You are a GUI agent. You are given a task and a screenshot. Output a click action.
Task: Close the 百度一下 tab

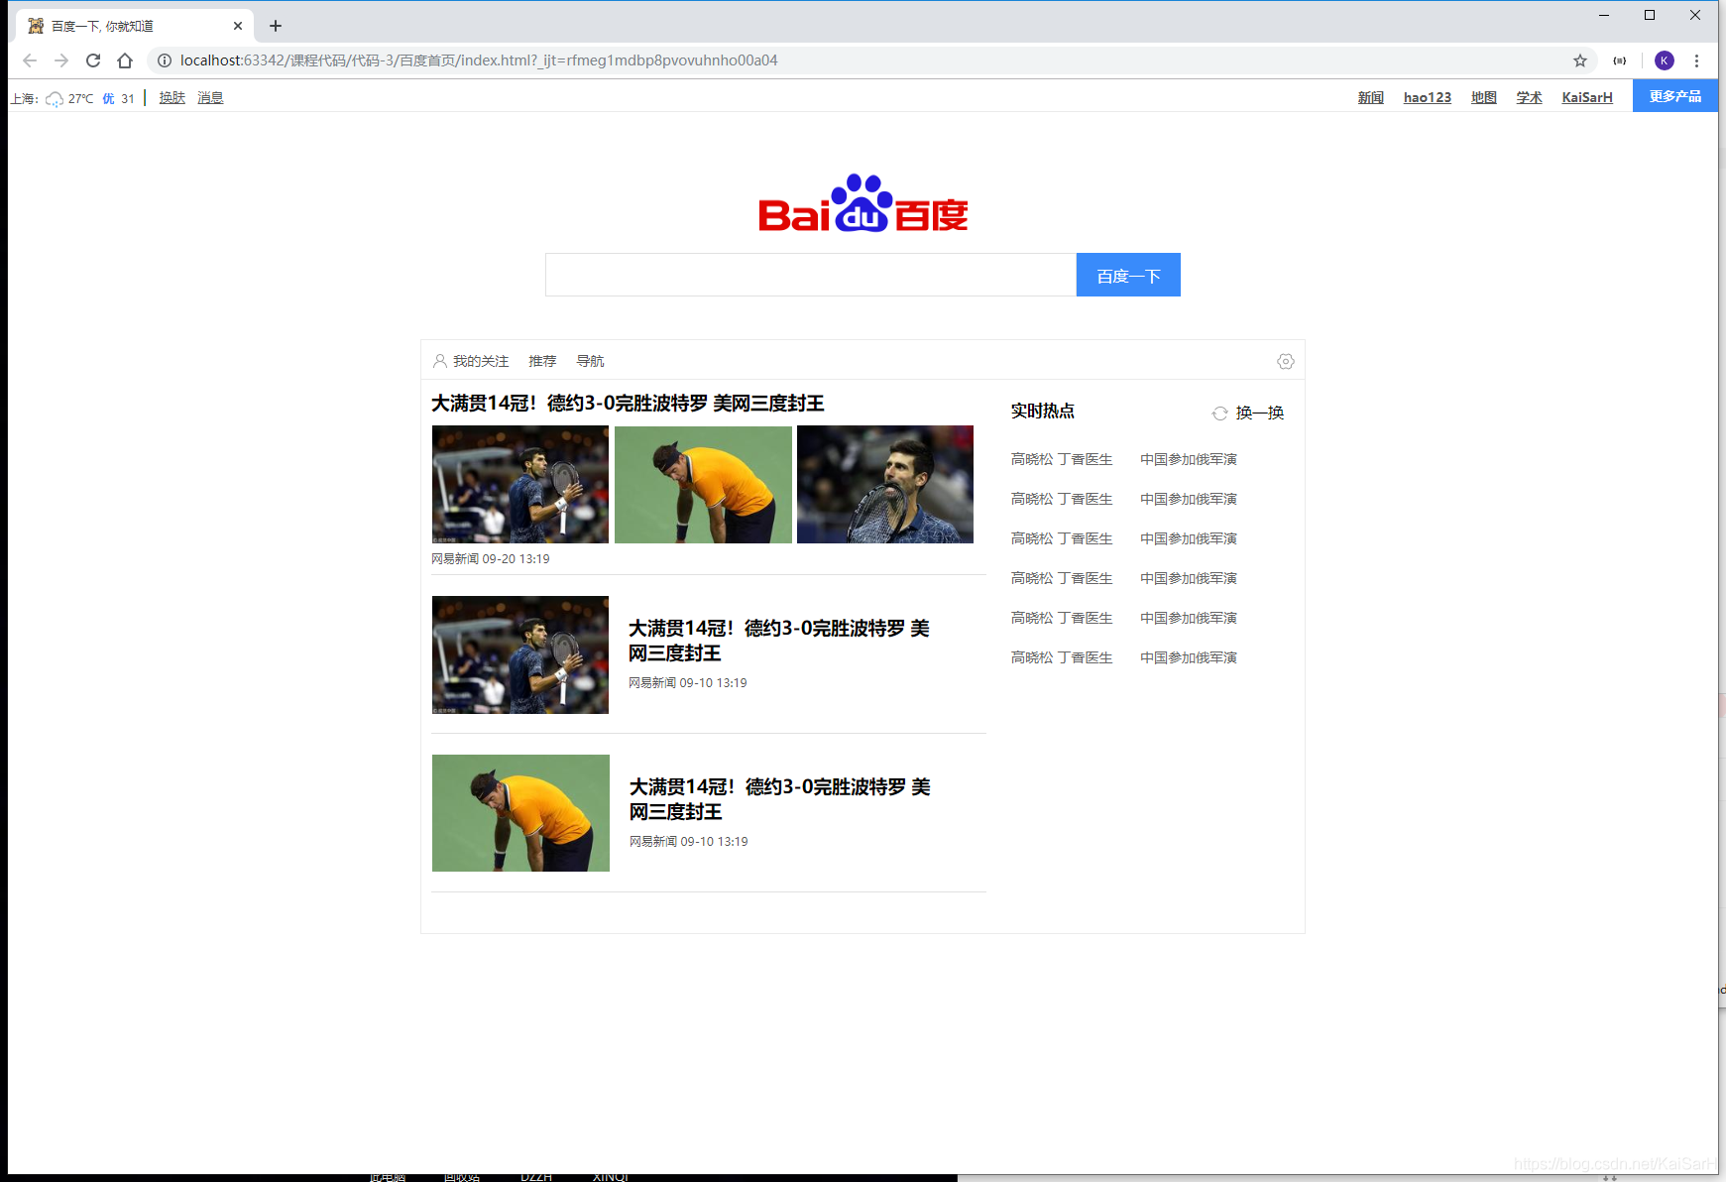point(238,26)
